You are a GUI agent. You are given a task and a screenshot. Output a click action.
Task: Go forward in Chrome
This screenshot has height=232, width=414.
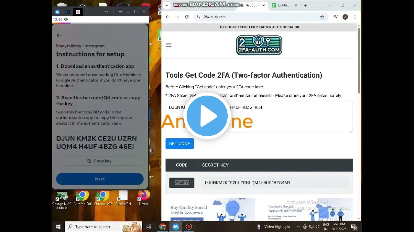[177, 17]
